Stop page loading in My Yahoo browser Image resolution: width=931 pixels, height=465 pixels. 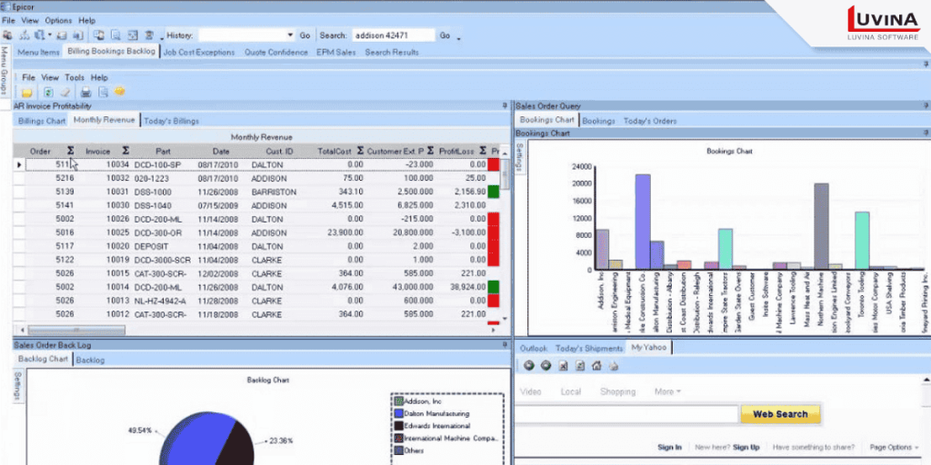click(564, 366)
